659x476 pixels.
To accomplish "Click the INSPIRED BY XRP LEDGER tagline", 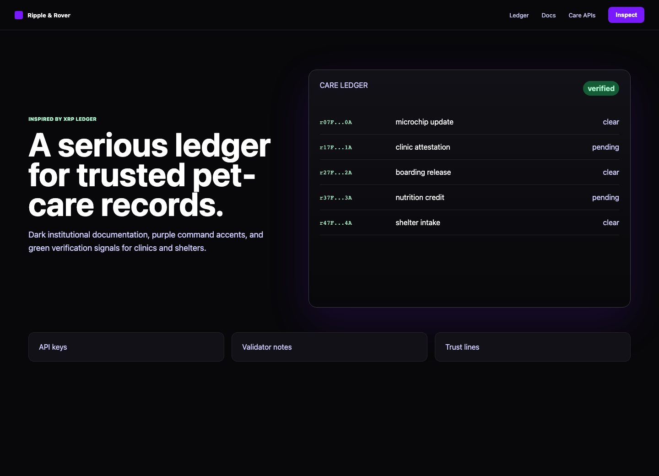I will [63, 119].
